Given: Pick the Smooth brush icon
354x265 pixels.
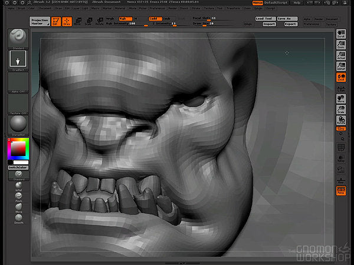Looking at the screenshot, I should pos(19,217).
